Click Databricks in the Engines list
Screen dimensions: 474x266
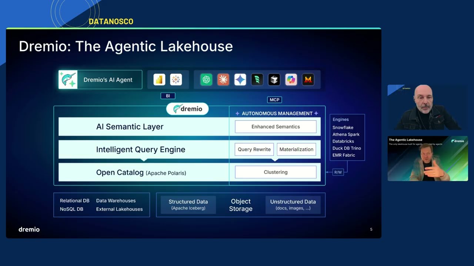click(343, 141)
